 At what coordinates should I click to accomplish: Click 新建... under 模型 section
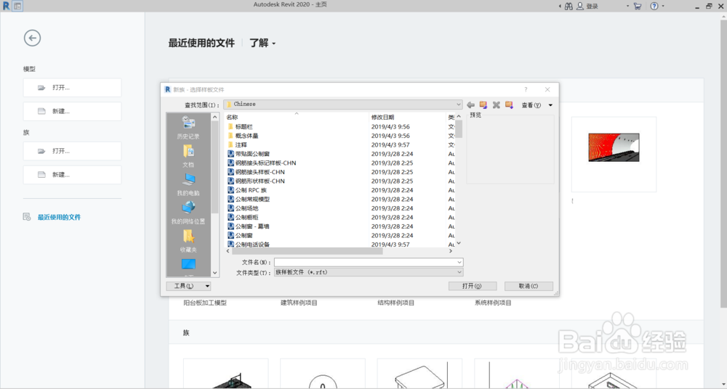coord(72,111)
